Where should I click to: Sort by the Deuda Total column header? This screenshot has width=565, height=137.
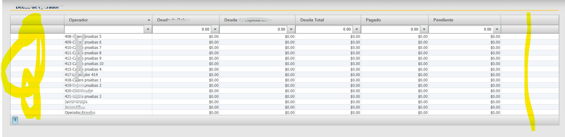(312, 20)
